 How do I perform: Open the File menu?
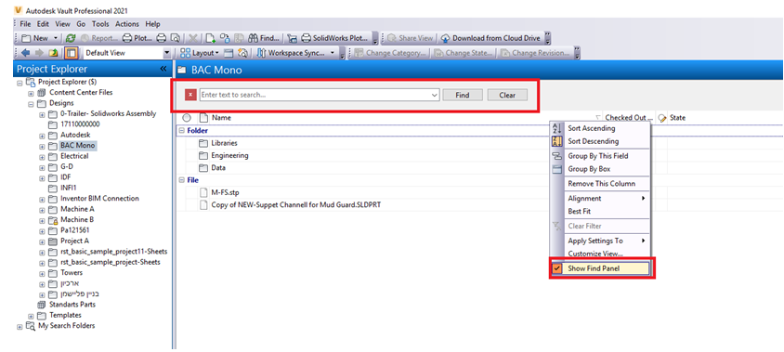(x=25, y=24)
